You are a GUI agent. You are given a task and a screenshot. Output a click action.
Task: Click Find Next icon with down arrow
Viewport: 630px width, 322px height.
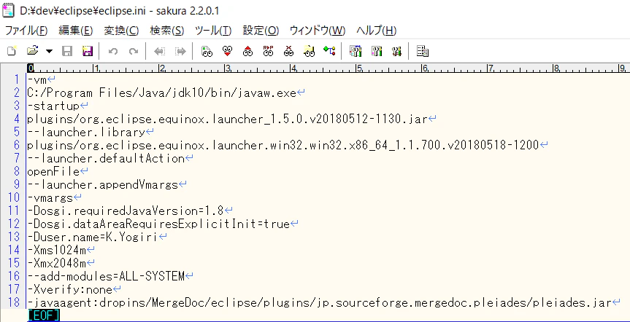[228, 51]
